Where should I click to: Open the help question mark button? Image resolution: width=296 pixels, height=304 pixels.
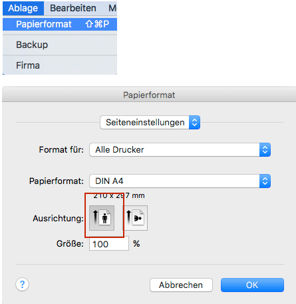(22, 285)
